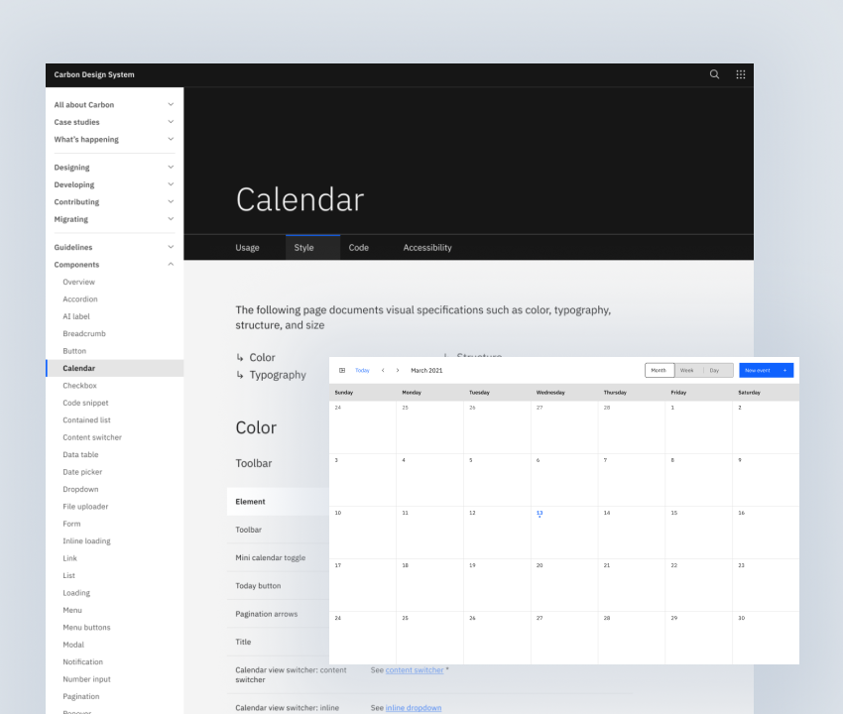The height and width of the screenshot is (714, 843).
Task: Click the mini calendar toggle icon
Action: click(x=341, y=370)
